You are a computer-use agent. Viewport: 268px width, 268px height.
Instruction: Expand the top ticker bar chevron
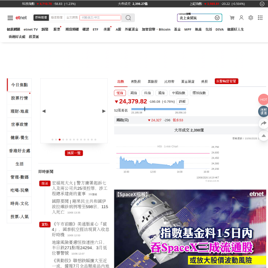click(262, 4)
